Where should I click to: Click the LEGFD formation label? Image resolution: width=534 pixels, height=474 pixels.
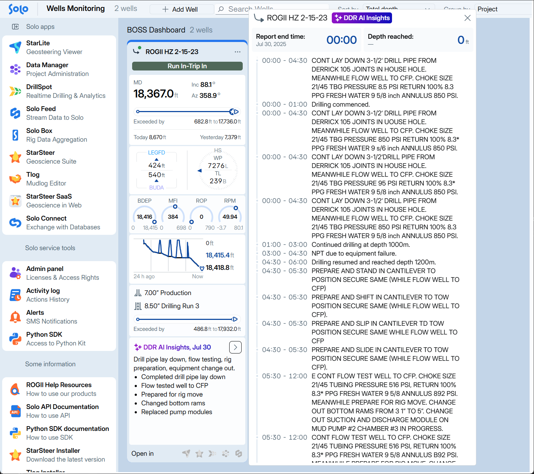tap(157, 153)
